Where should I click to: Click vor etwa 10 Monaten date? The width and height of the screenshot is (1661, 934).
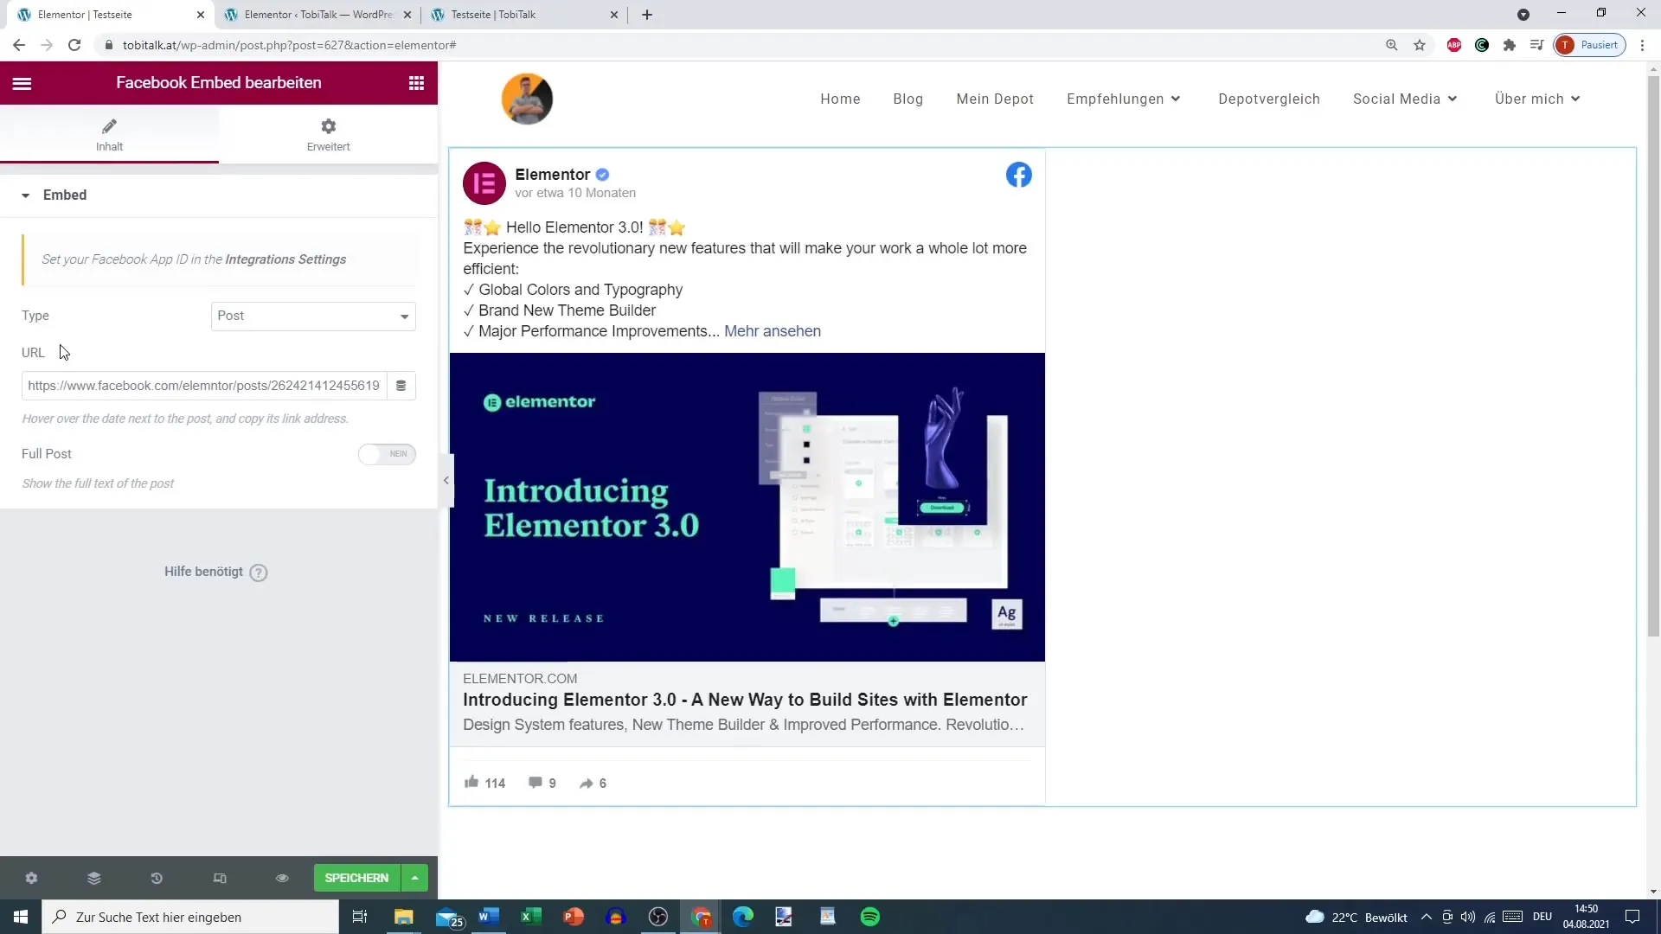575,193
